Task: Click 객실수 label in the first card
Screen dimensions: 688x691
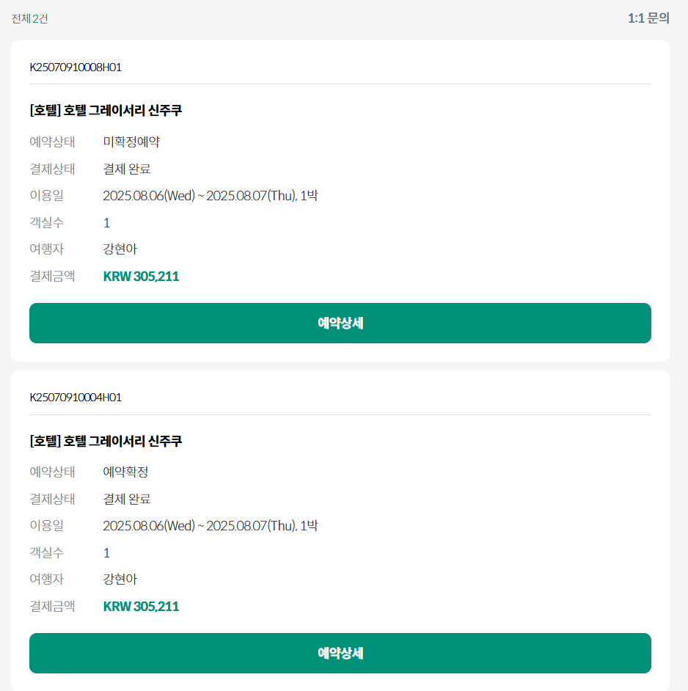Action: pos(46,223)
